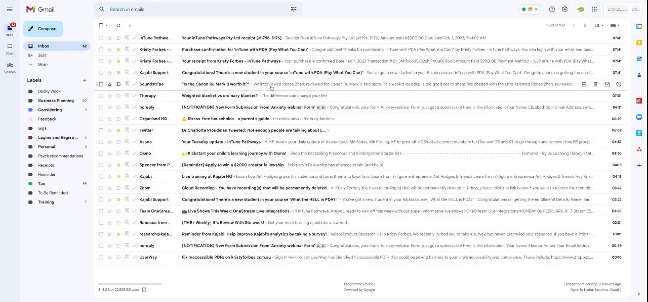Toggle the select-all checkbox
The image size is (648, 302).
coord(101,25)
